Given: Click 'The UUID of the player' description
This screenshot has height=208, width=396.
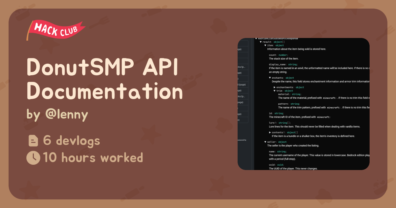Looking at the screenshot, I should [x=293, y=168].
